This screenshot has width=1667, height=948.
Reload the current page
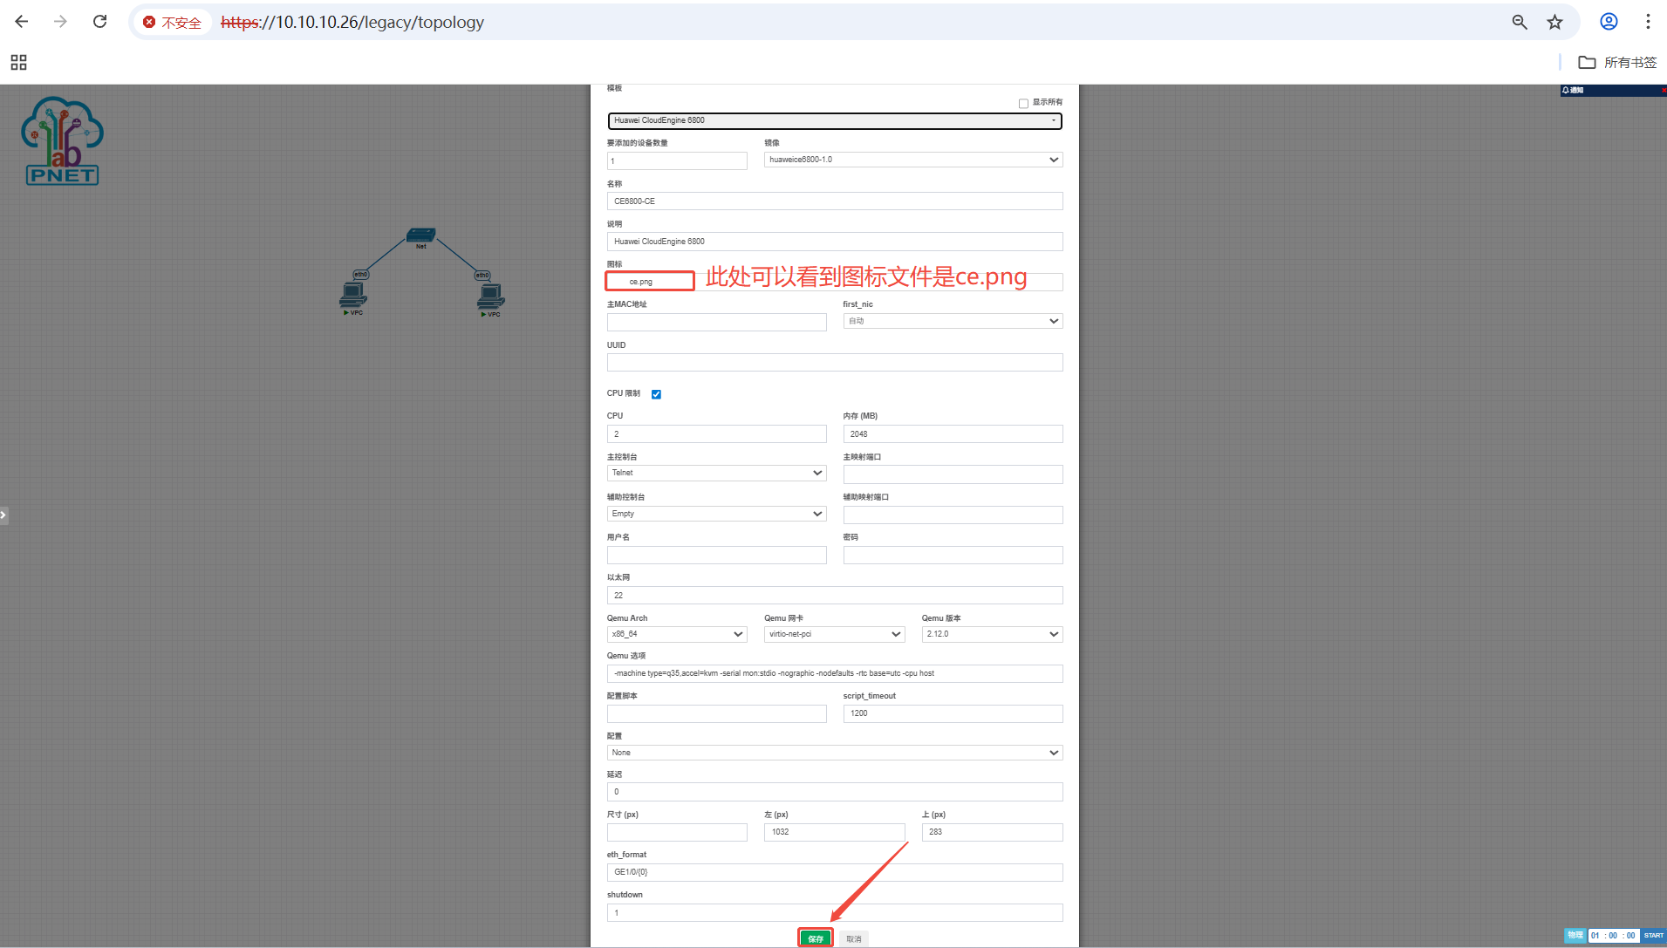[x=100, y=22]
